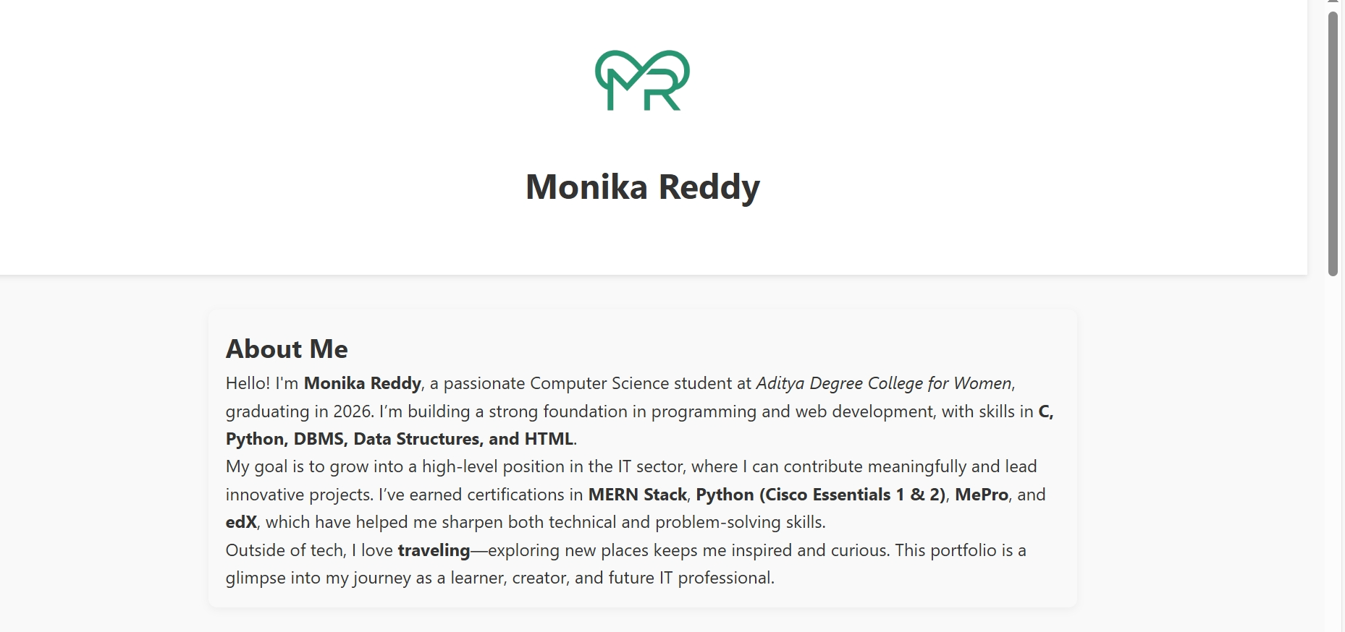Click the edX certification mention

pyautogui.click(x=240, y=522)
